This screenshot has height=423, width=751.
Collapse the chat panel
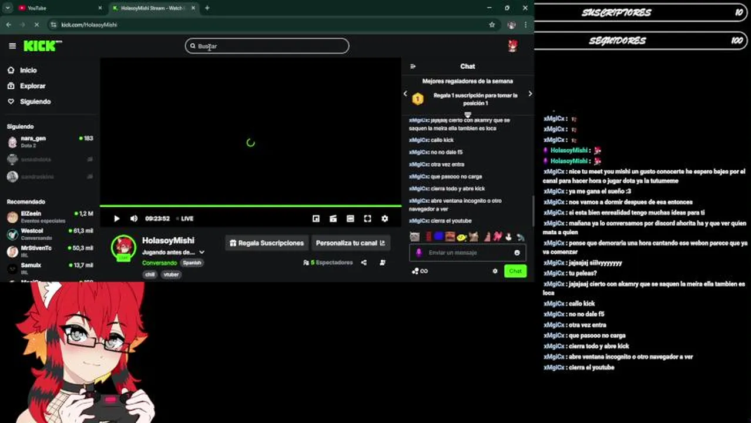tap(413, 66)
